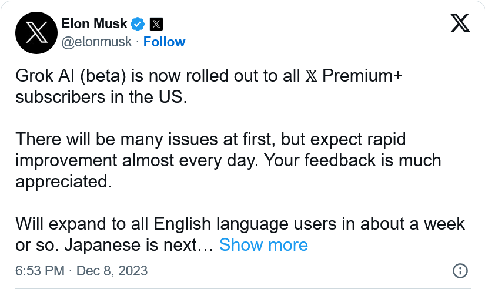The height and width of the screenshot is (289, 485).
Task: Open the X logo in the top-right corner
Action: 460,22
